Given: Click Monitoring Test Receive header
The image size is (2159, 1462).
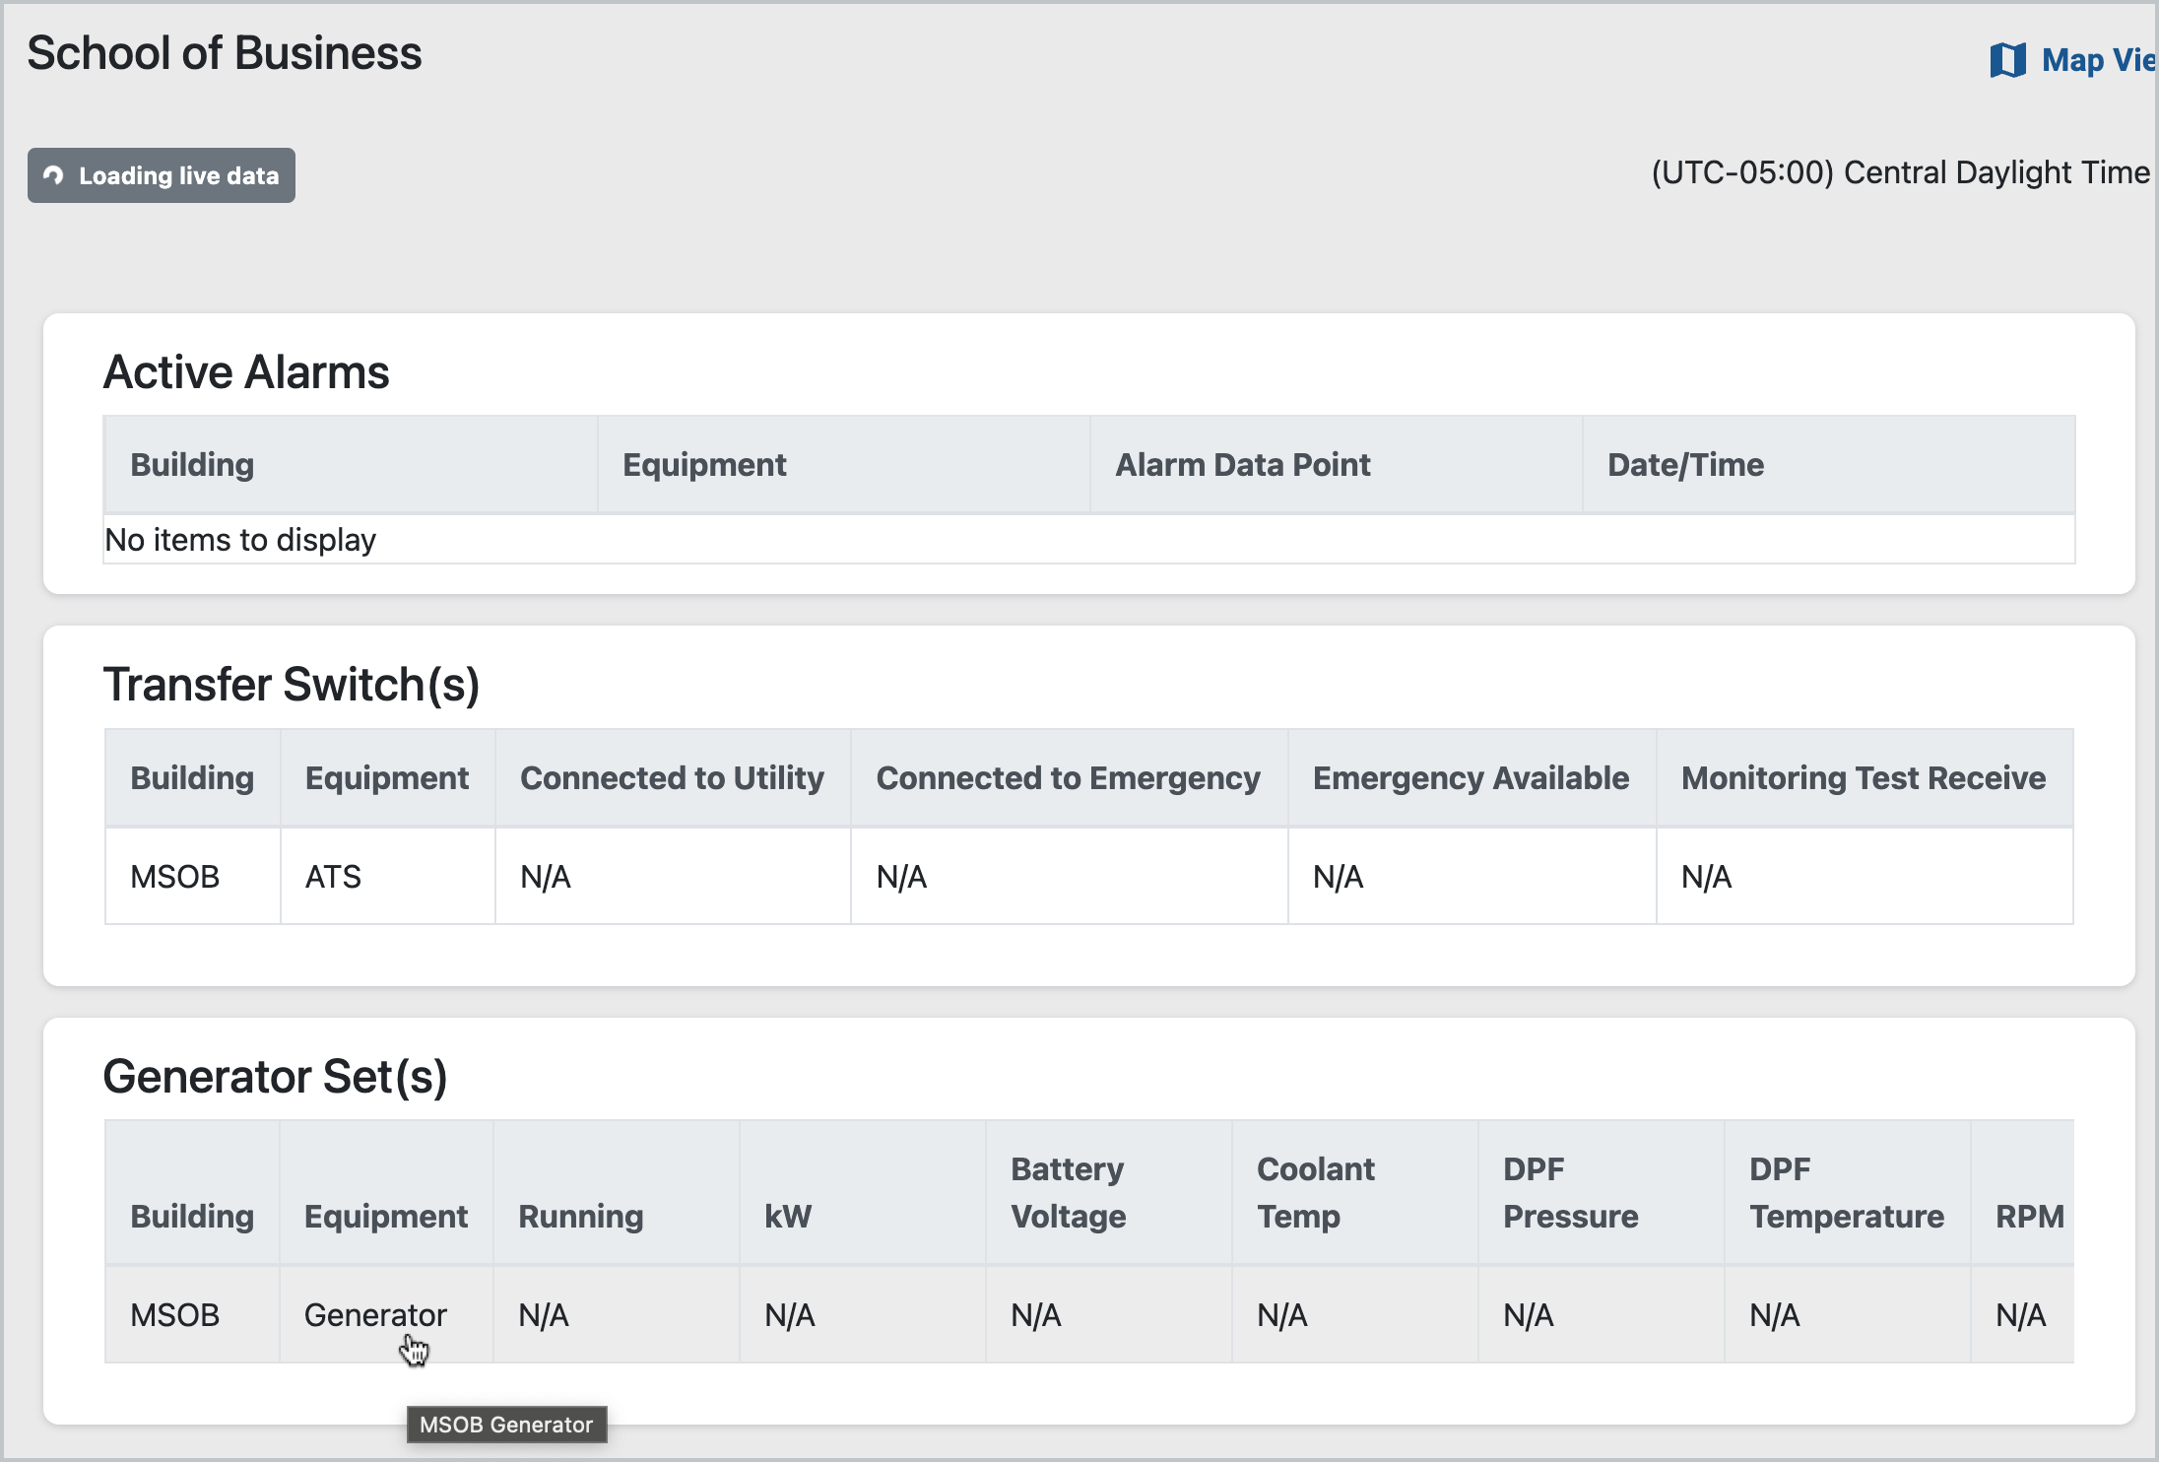Looking at the screenshot, I should 1863,777.
